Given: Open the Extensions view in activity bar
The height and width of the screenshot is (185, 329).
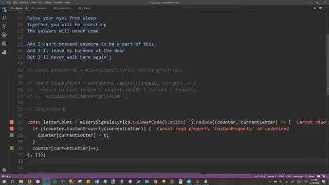Looking at the screenshot, I should click(4, 43).
